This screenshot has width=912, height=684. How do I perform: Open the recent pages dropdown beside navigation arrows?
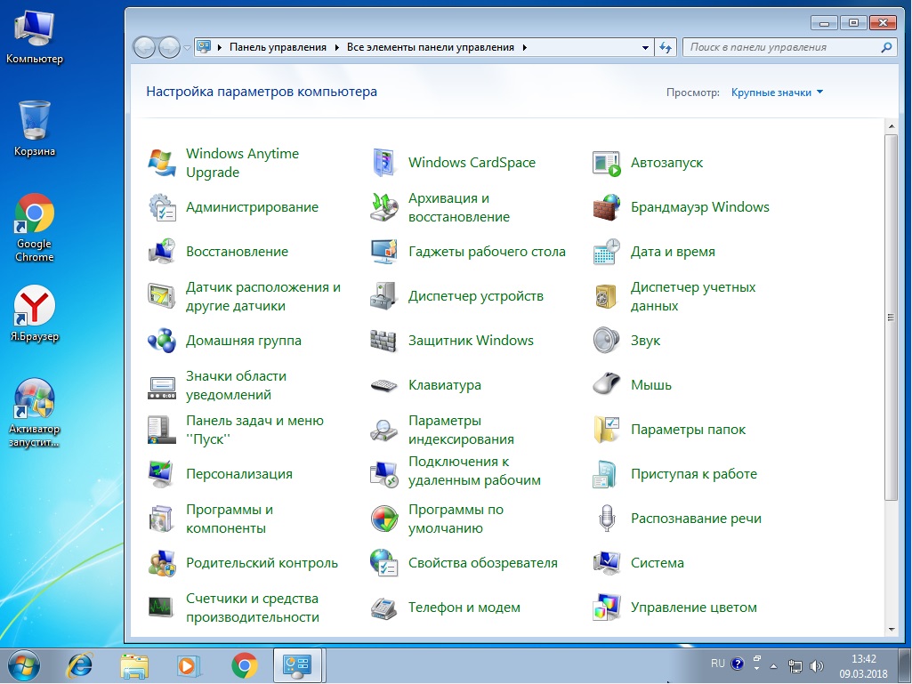[x=187, y=47]
